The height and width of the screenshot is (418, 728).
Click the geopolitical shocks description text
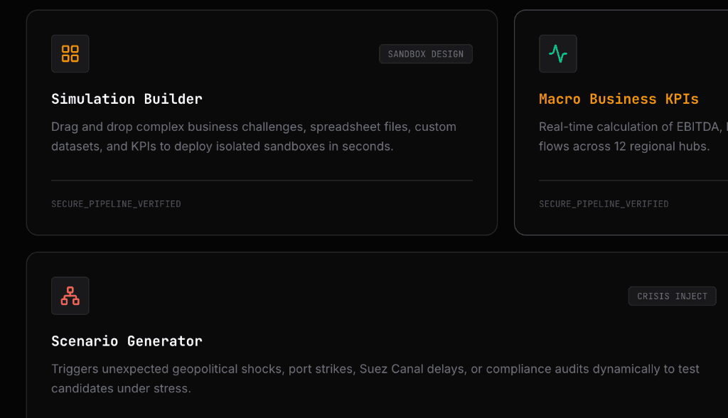tap(375, 378)
